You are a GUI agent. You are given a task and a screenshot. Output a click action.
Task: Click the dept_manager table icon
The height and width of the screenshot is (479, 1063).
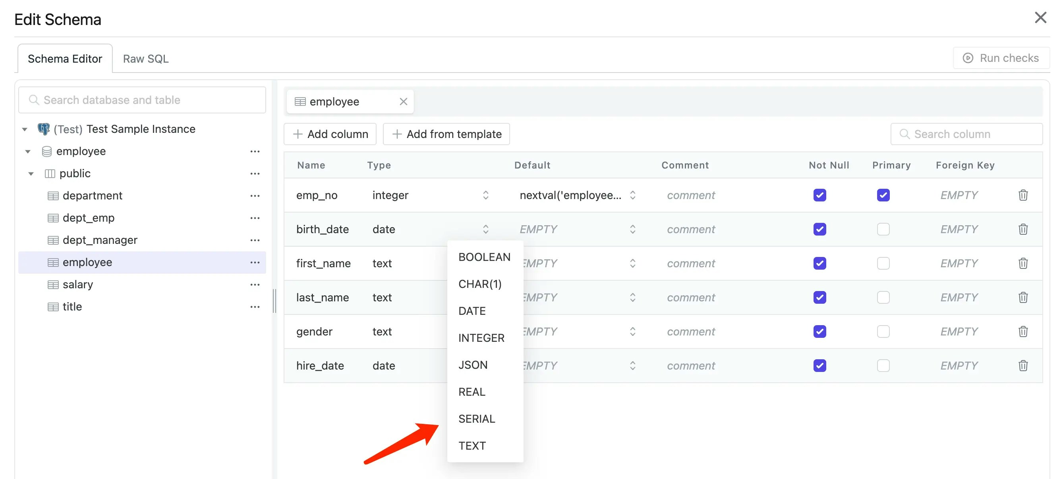53,241
